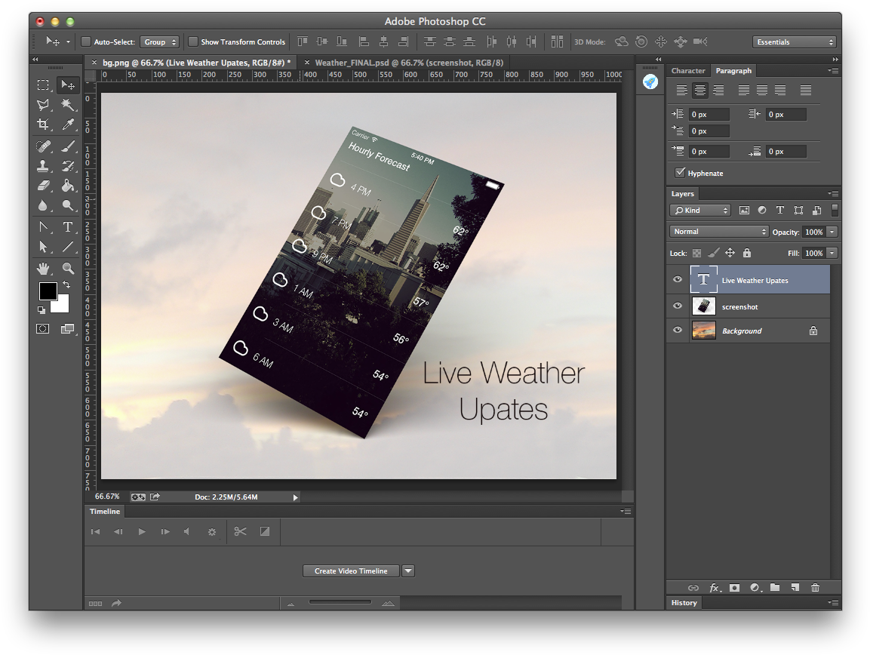Image resolution: width=870 pixels, height=655 pixels.
Task: Click Create Video Timeline button
Action: click(x=351, y=570)
